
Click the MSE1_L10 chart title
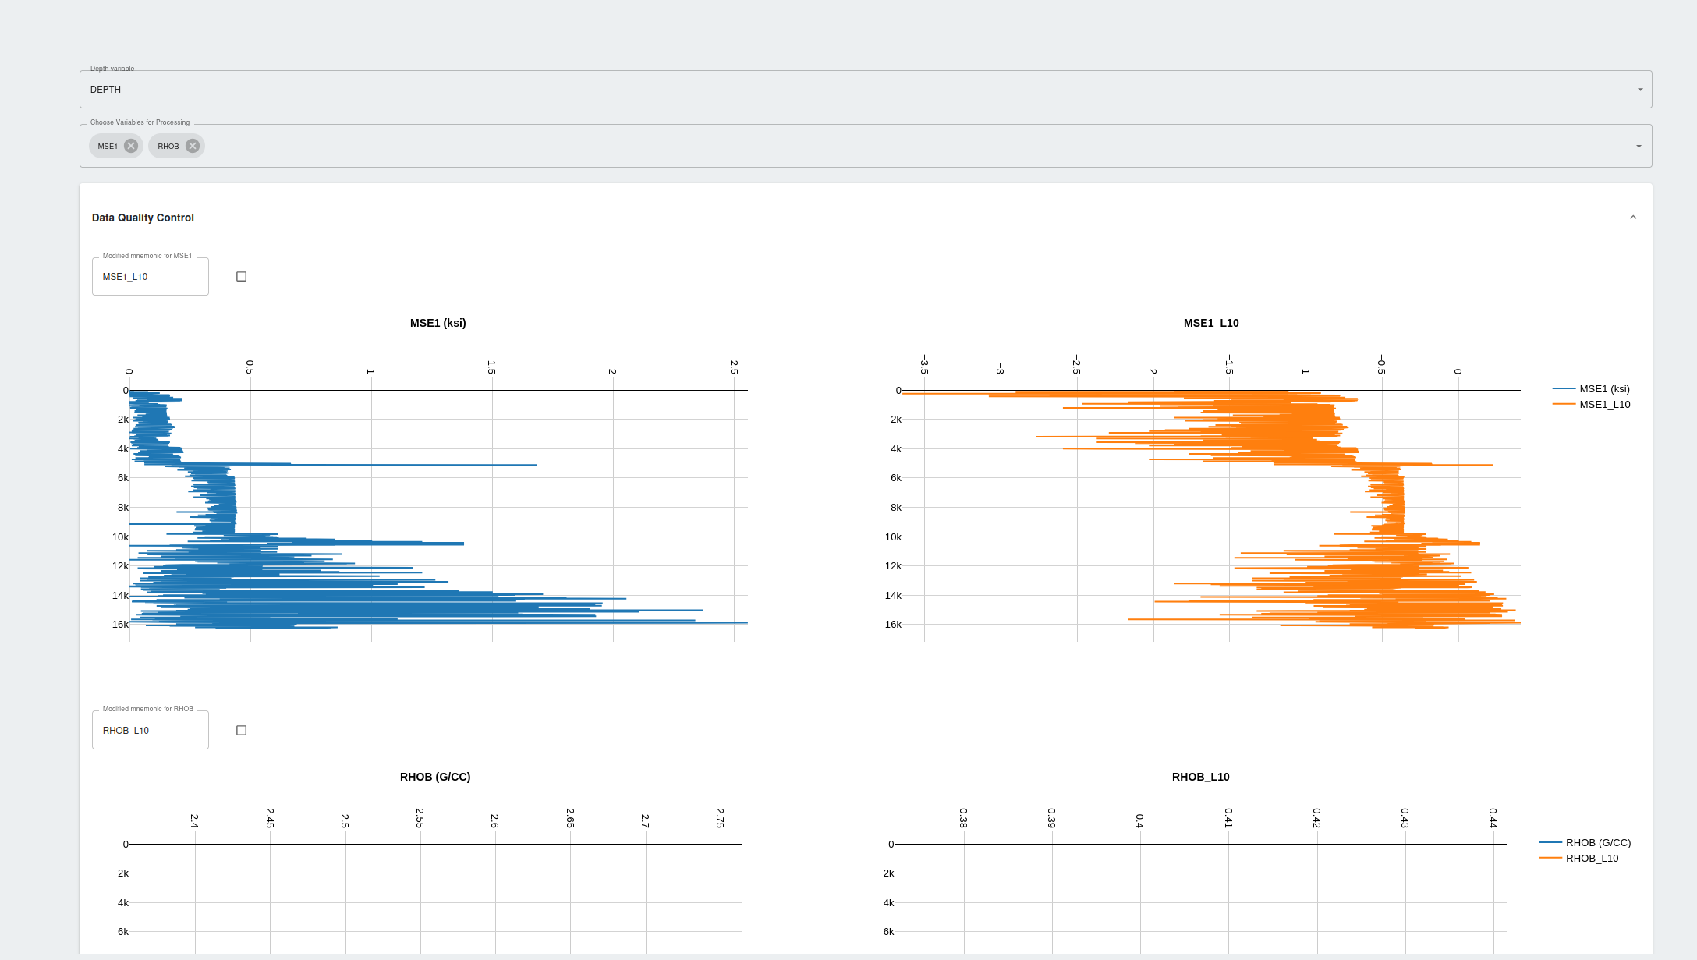tap(1211, 323)
